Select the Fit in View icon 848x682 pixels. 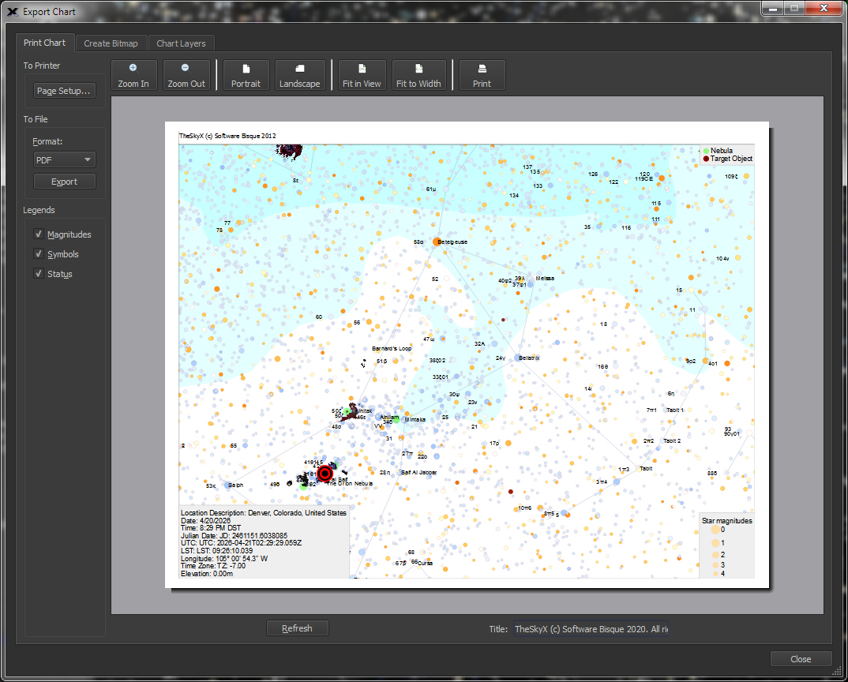[362, 75]
